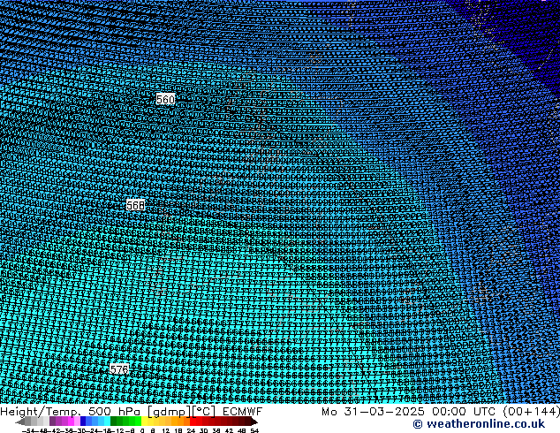560x433 pixels.
Task: Pick the dark navy blue legend swatch
Action: (x=83, y=421)
